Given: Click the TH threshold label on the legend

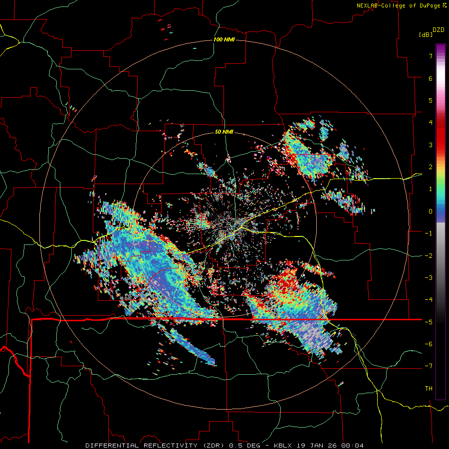Looking at the screenshot, I should point(429,389).
